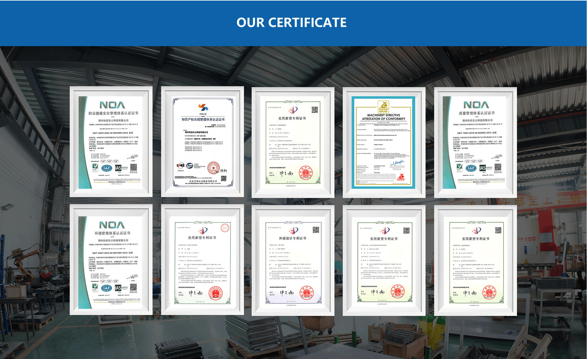Open the ISO14001 environmental management certificate
The image size is (587, 359).
pyautogui.click(x=111, y=260)
